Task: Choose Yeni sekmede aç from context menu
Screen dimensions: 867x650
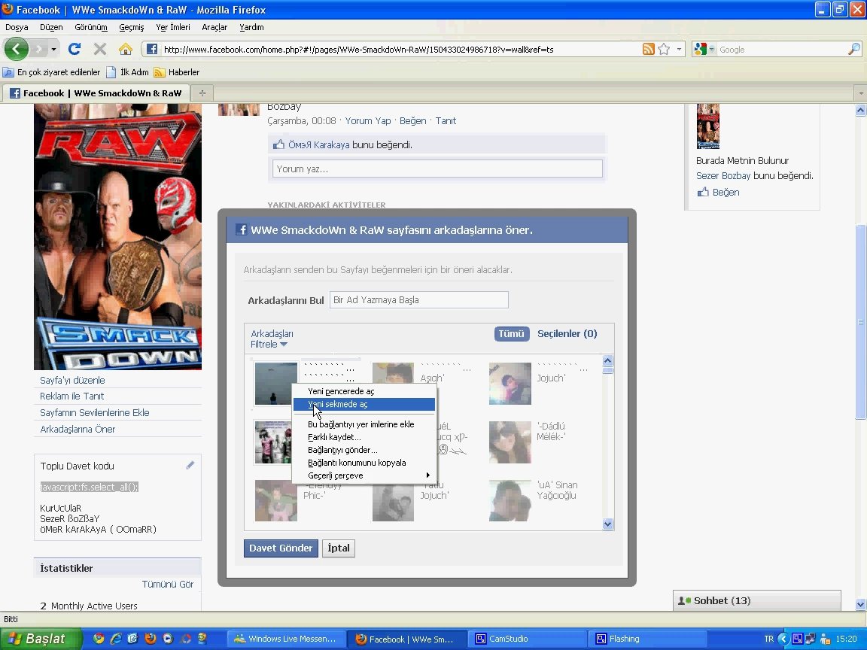Action: pos(365,405)
